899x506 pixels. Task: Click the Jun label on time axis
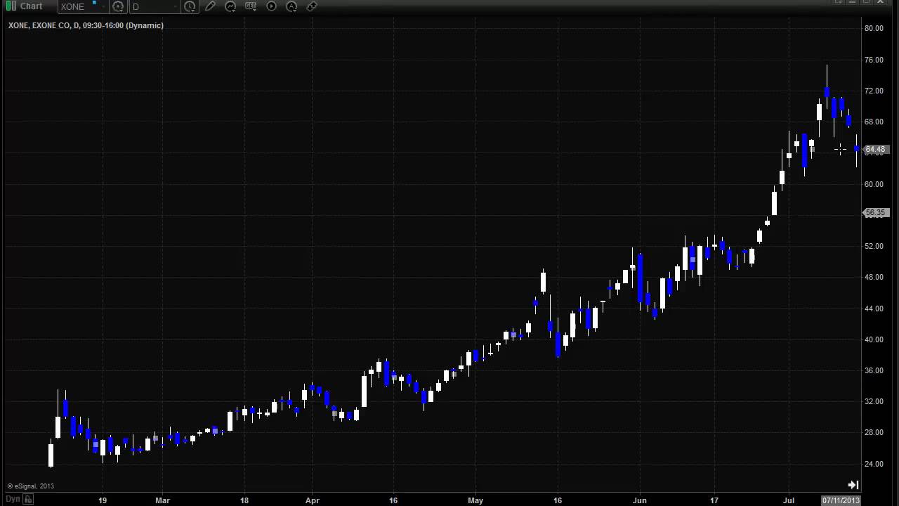[x=639, y=500]
